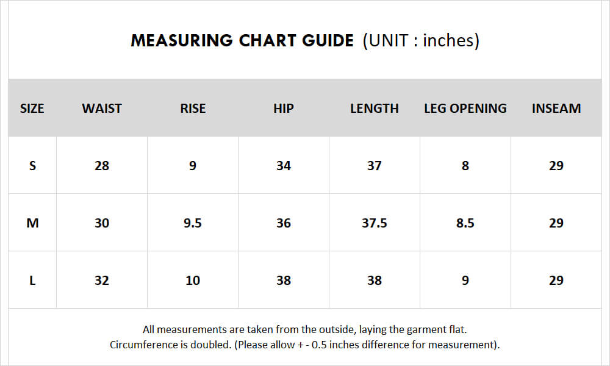Viewport: 610px width, 366px height.
Task: Select the size L row label
Action: pos(32,280)
